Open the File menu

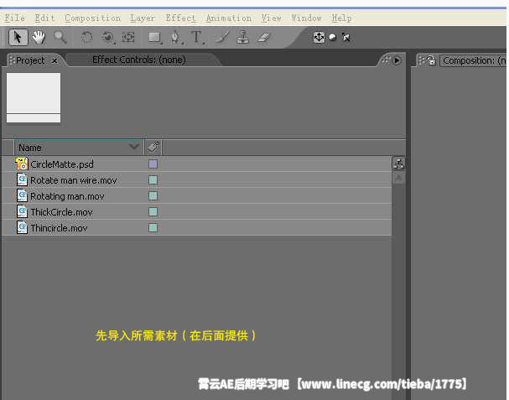[x=15, y=18]
